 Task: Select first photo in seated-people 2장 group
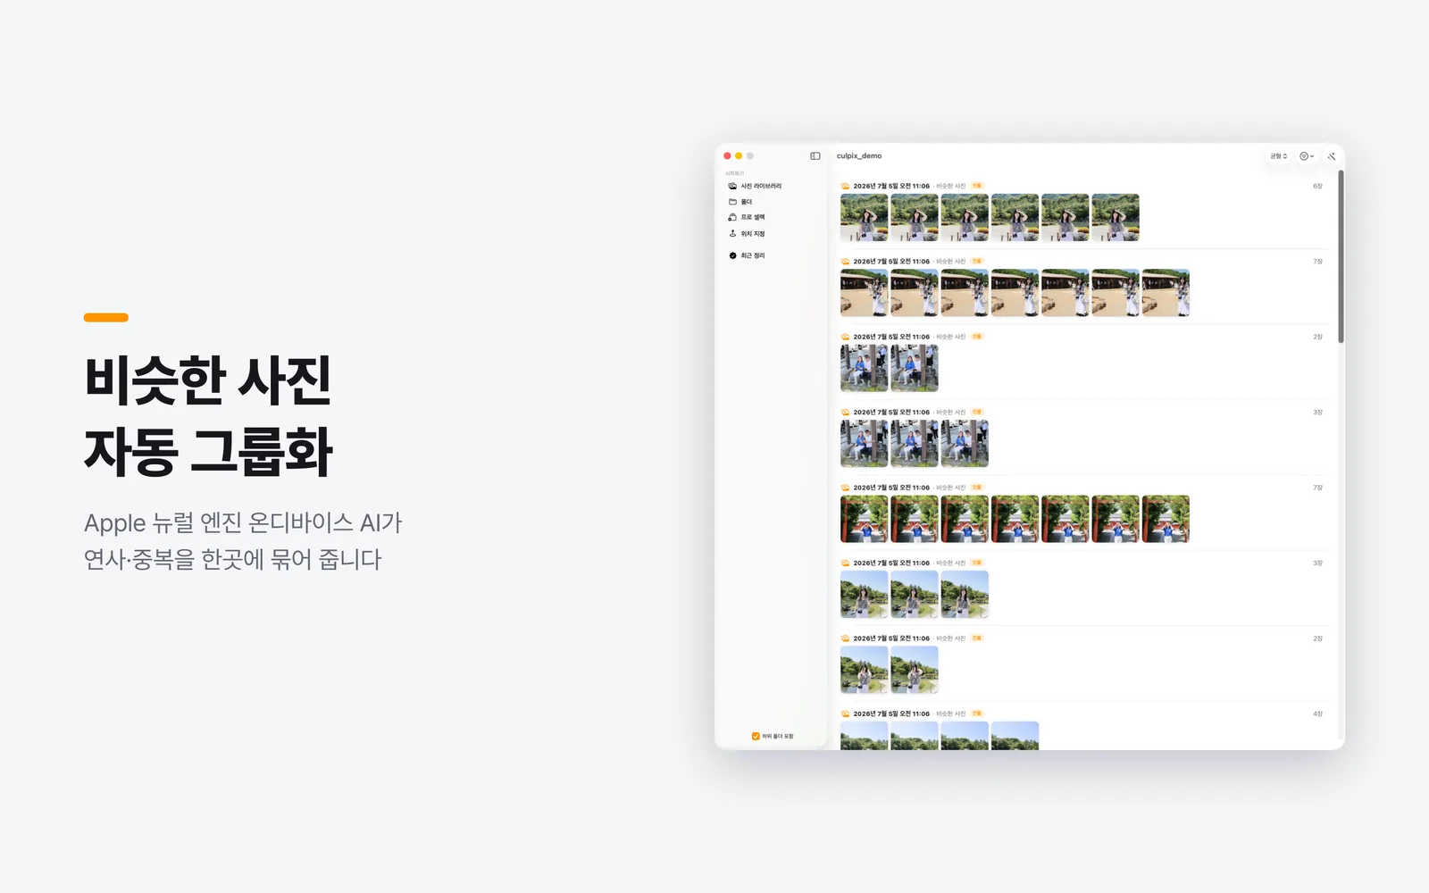point(865,369)
